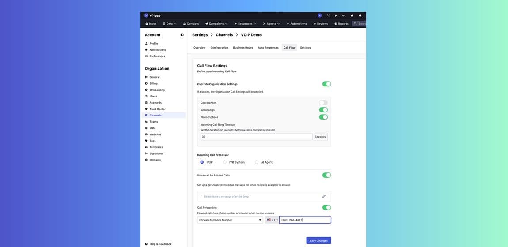Click Help & Feedback in sidebar

pos(159,244)
